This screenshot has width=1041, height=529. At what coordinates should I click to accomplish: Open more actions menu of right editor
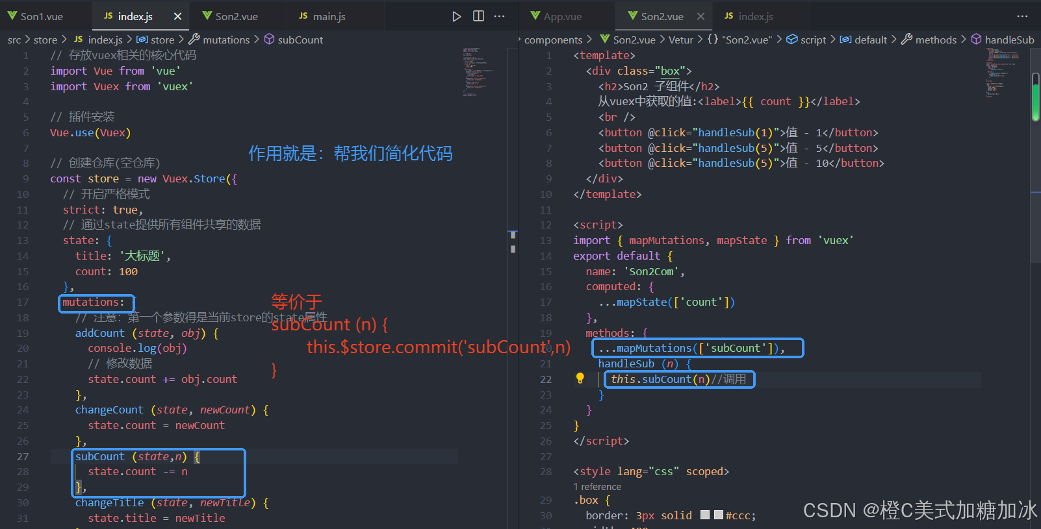(x=1022, y=16)
